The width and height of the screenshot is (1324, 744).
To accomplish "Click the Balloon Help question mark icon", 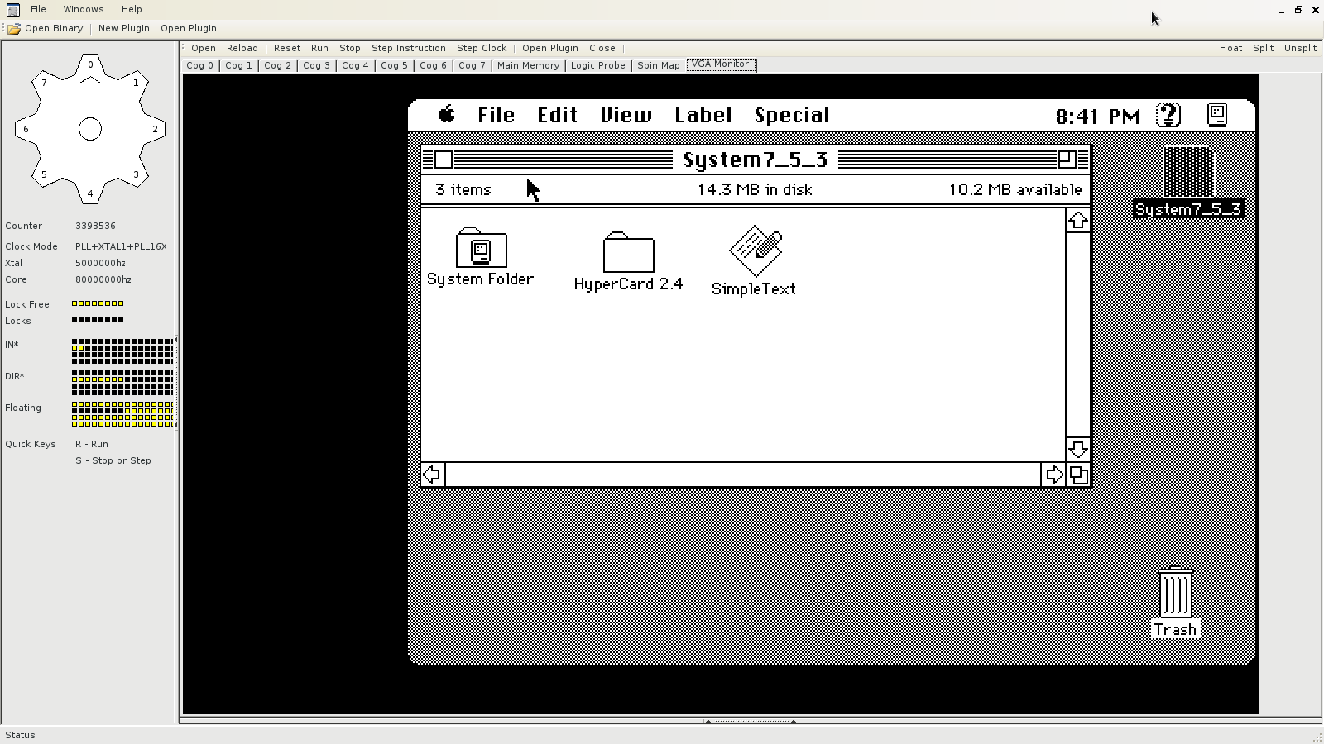I will [1168, 115].
